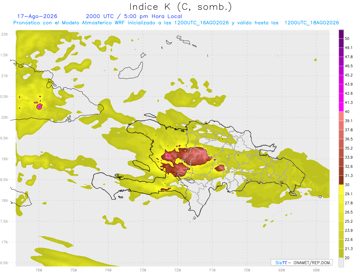The width and height of the screenshot is (355, 274).
Task: Click the '45.2' value on the color scale
Action: [349, 75]
